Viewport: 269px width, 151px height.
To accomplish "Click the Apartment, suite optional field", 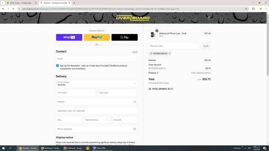I will point(97,111).
